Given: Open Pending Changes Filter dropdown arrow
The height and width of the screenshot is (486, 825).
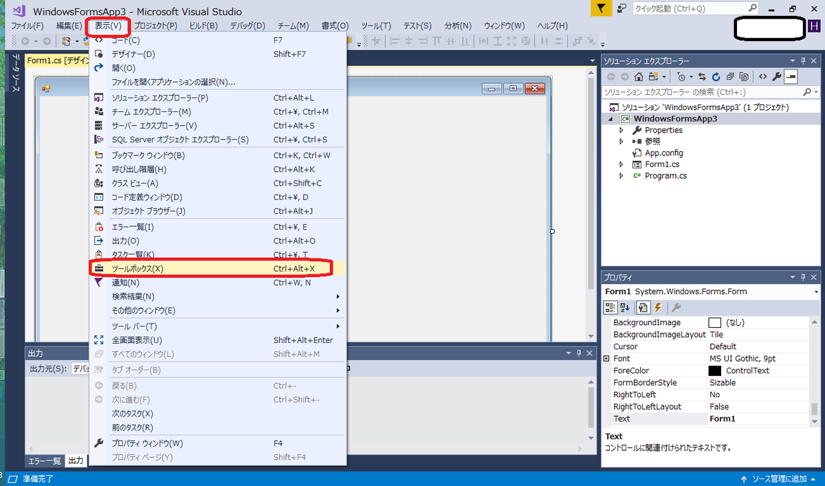Looking at the screenshot, I should (x=692, y=77).
